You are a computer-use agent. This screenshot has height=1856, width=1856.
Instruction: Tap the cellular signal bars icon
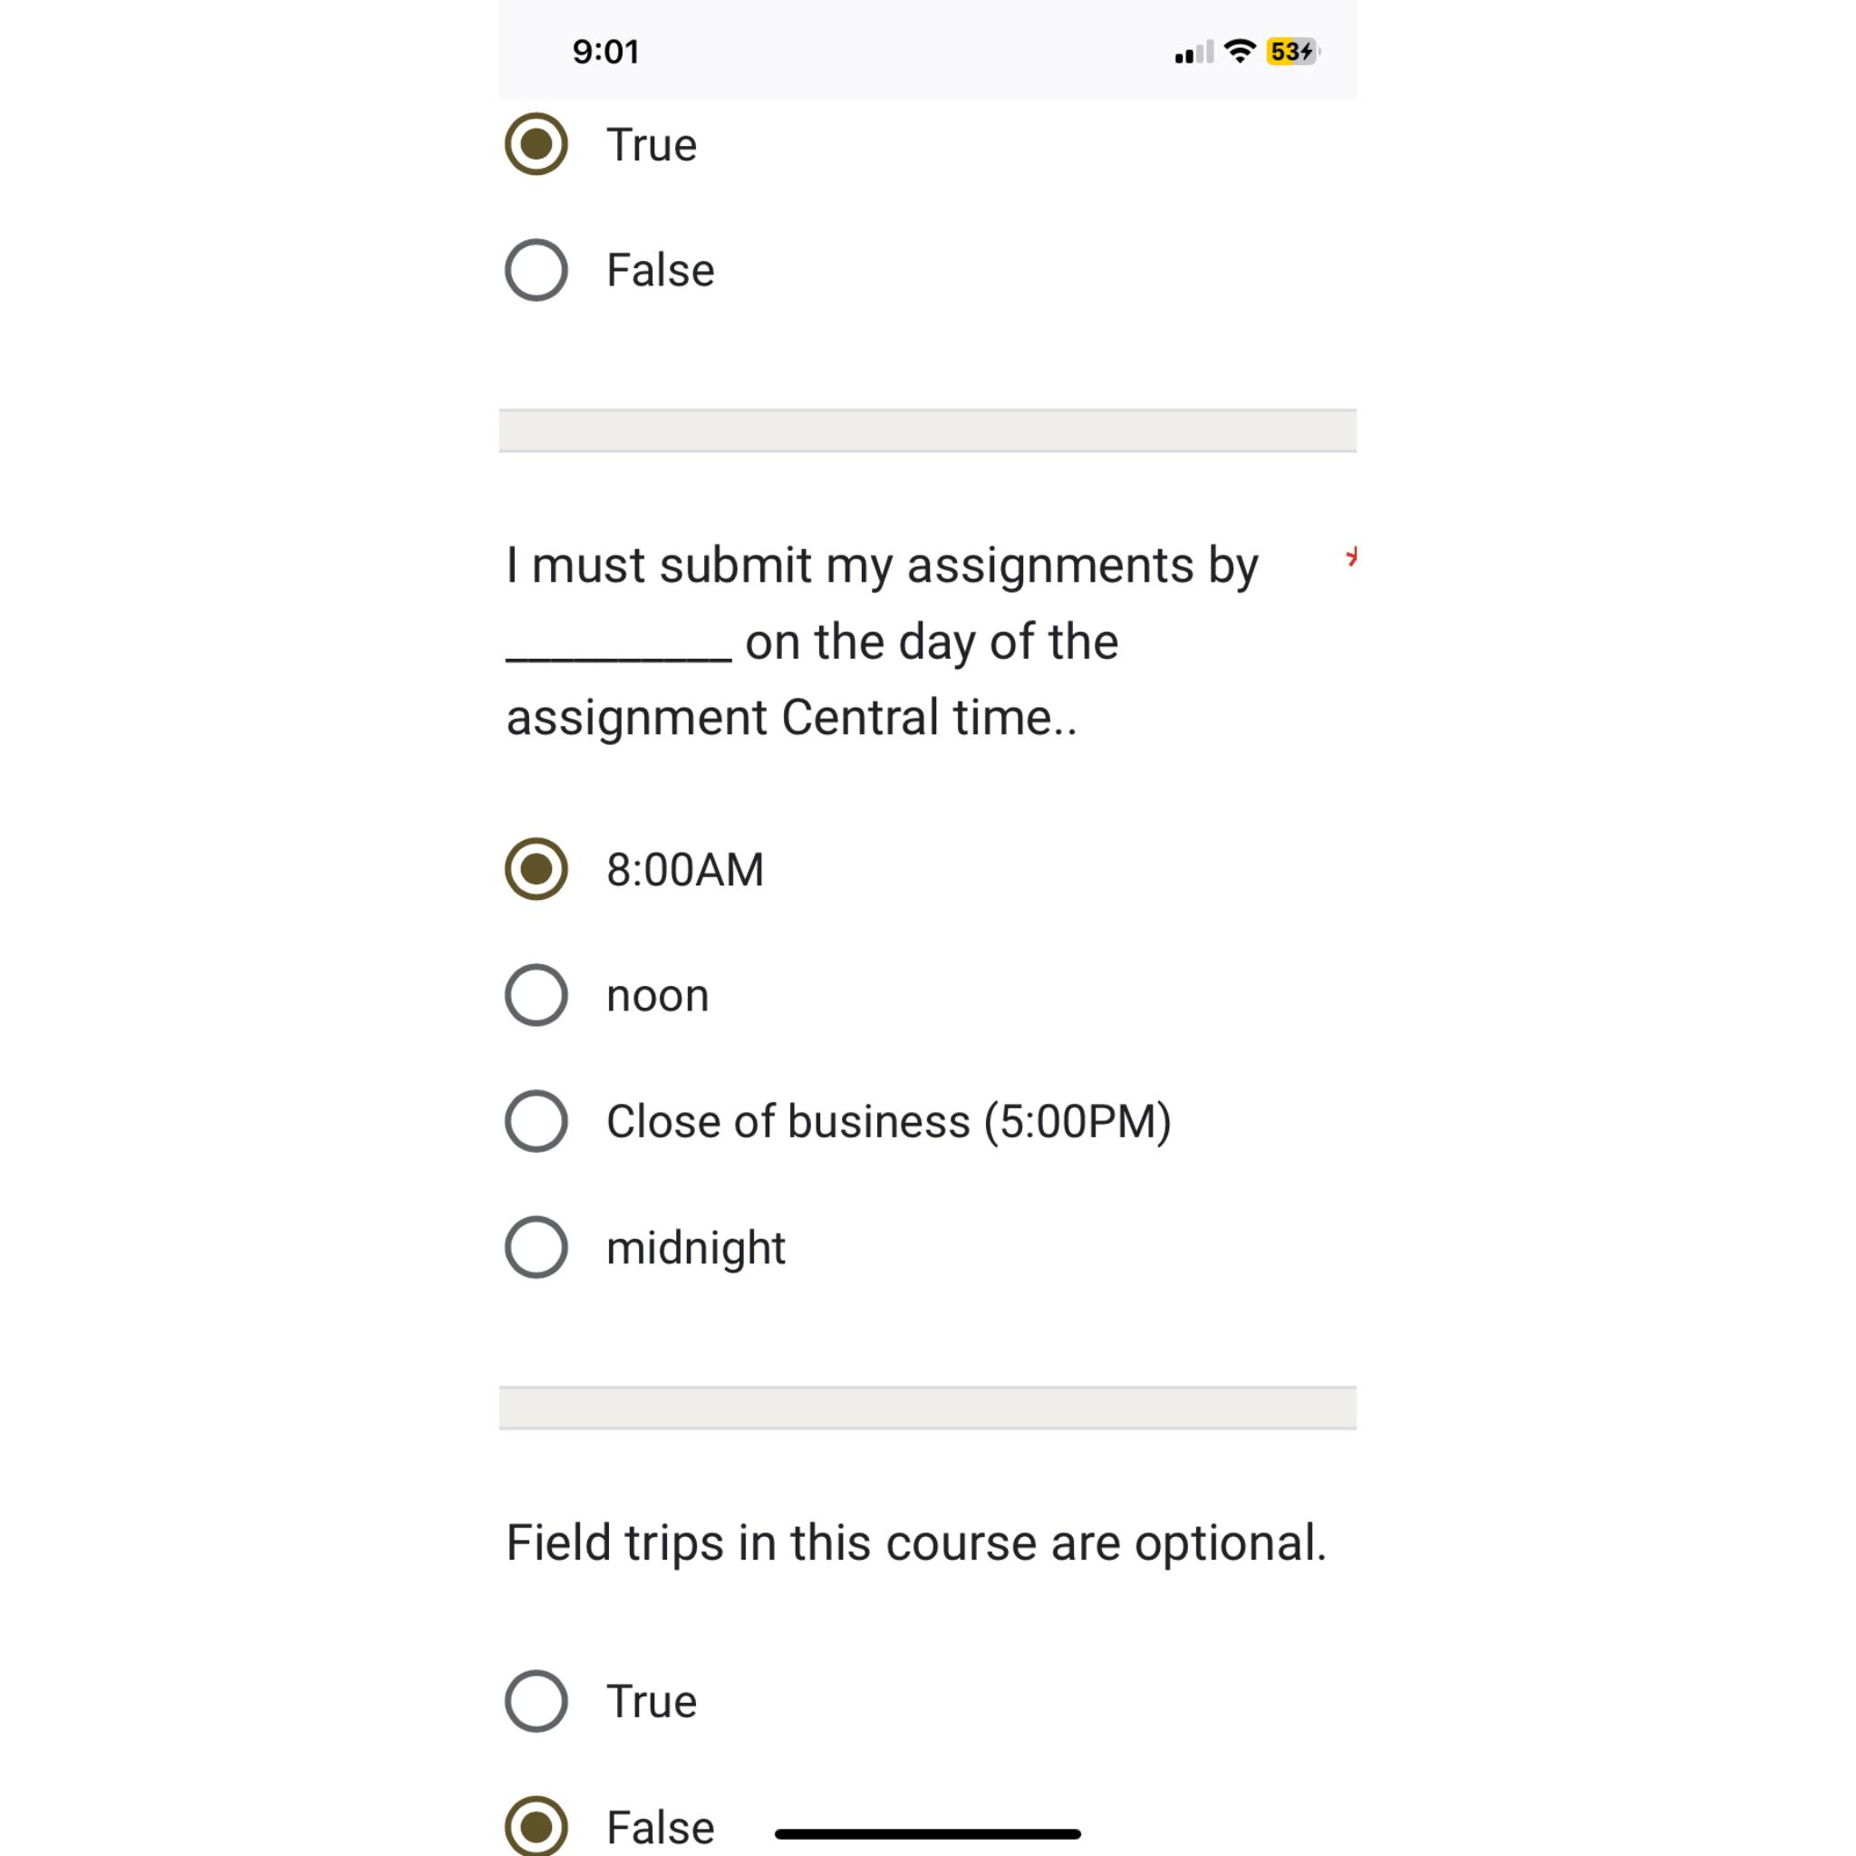click(x=1194, y=52)
